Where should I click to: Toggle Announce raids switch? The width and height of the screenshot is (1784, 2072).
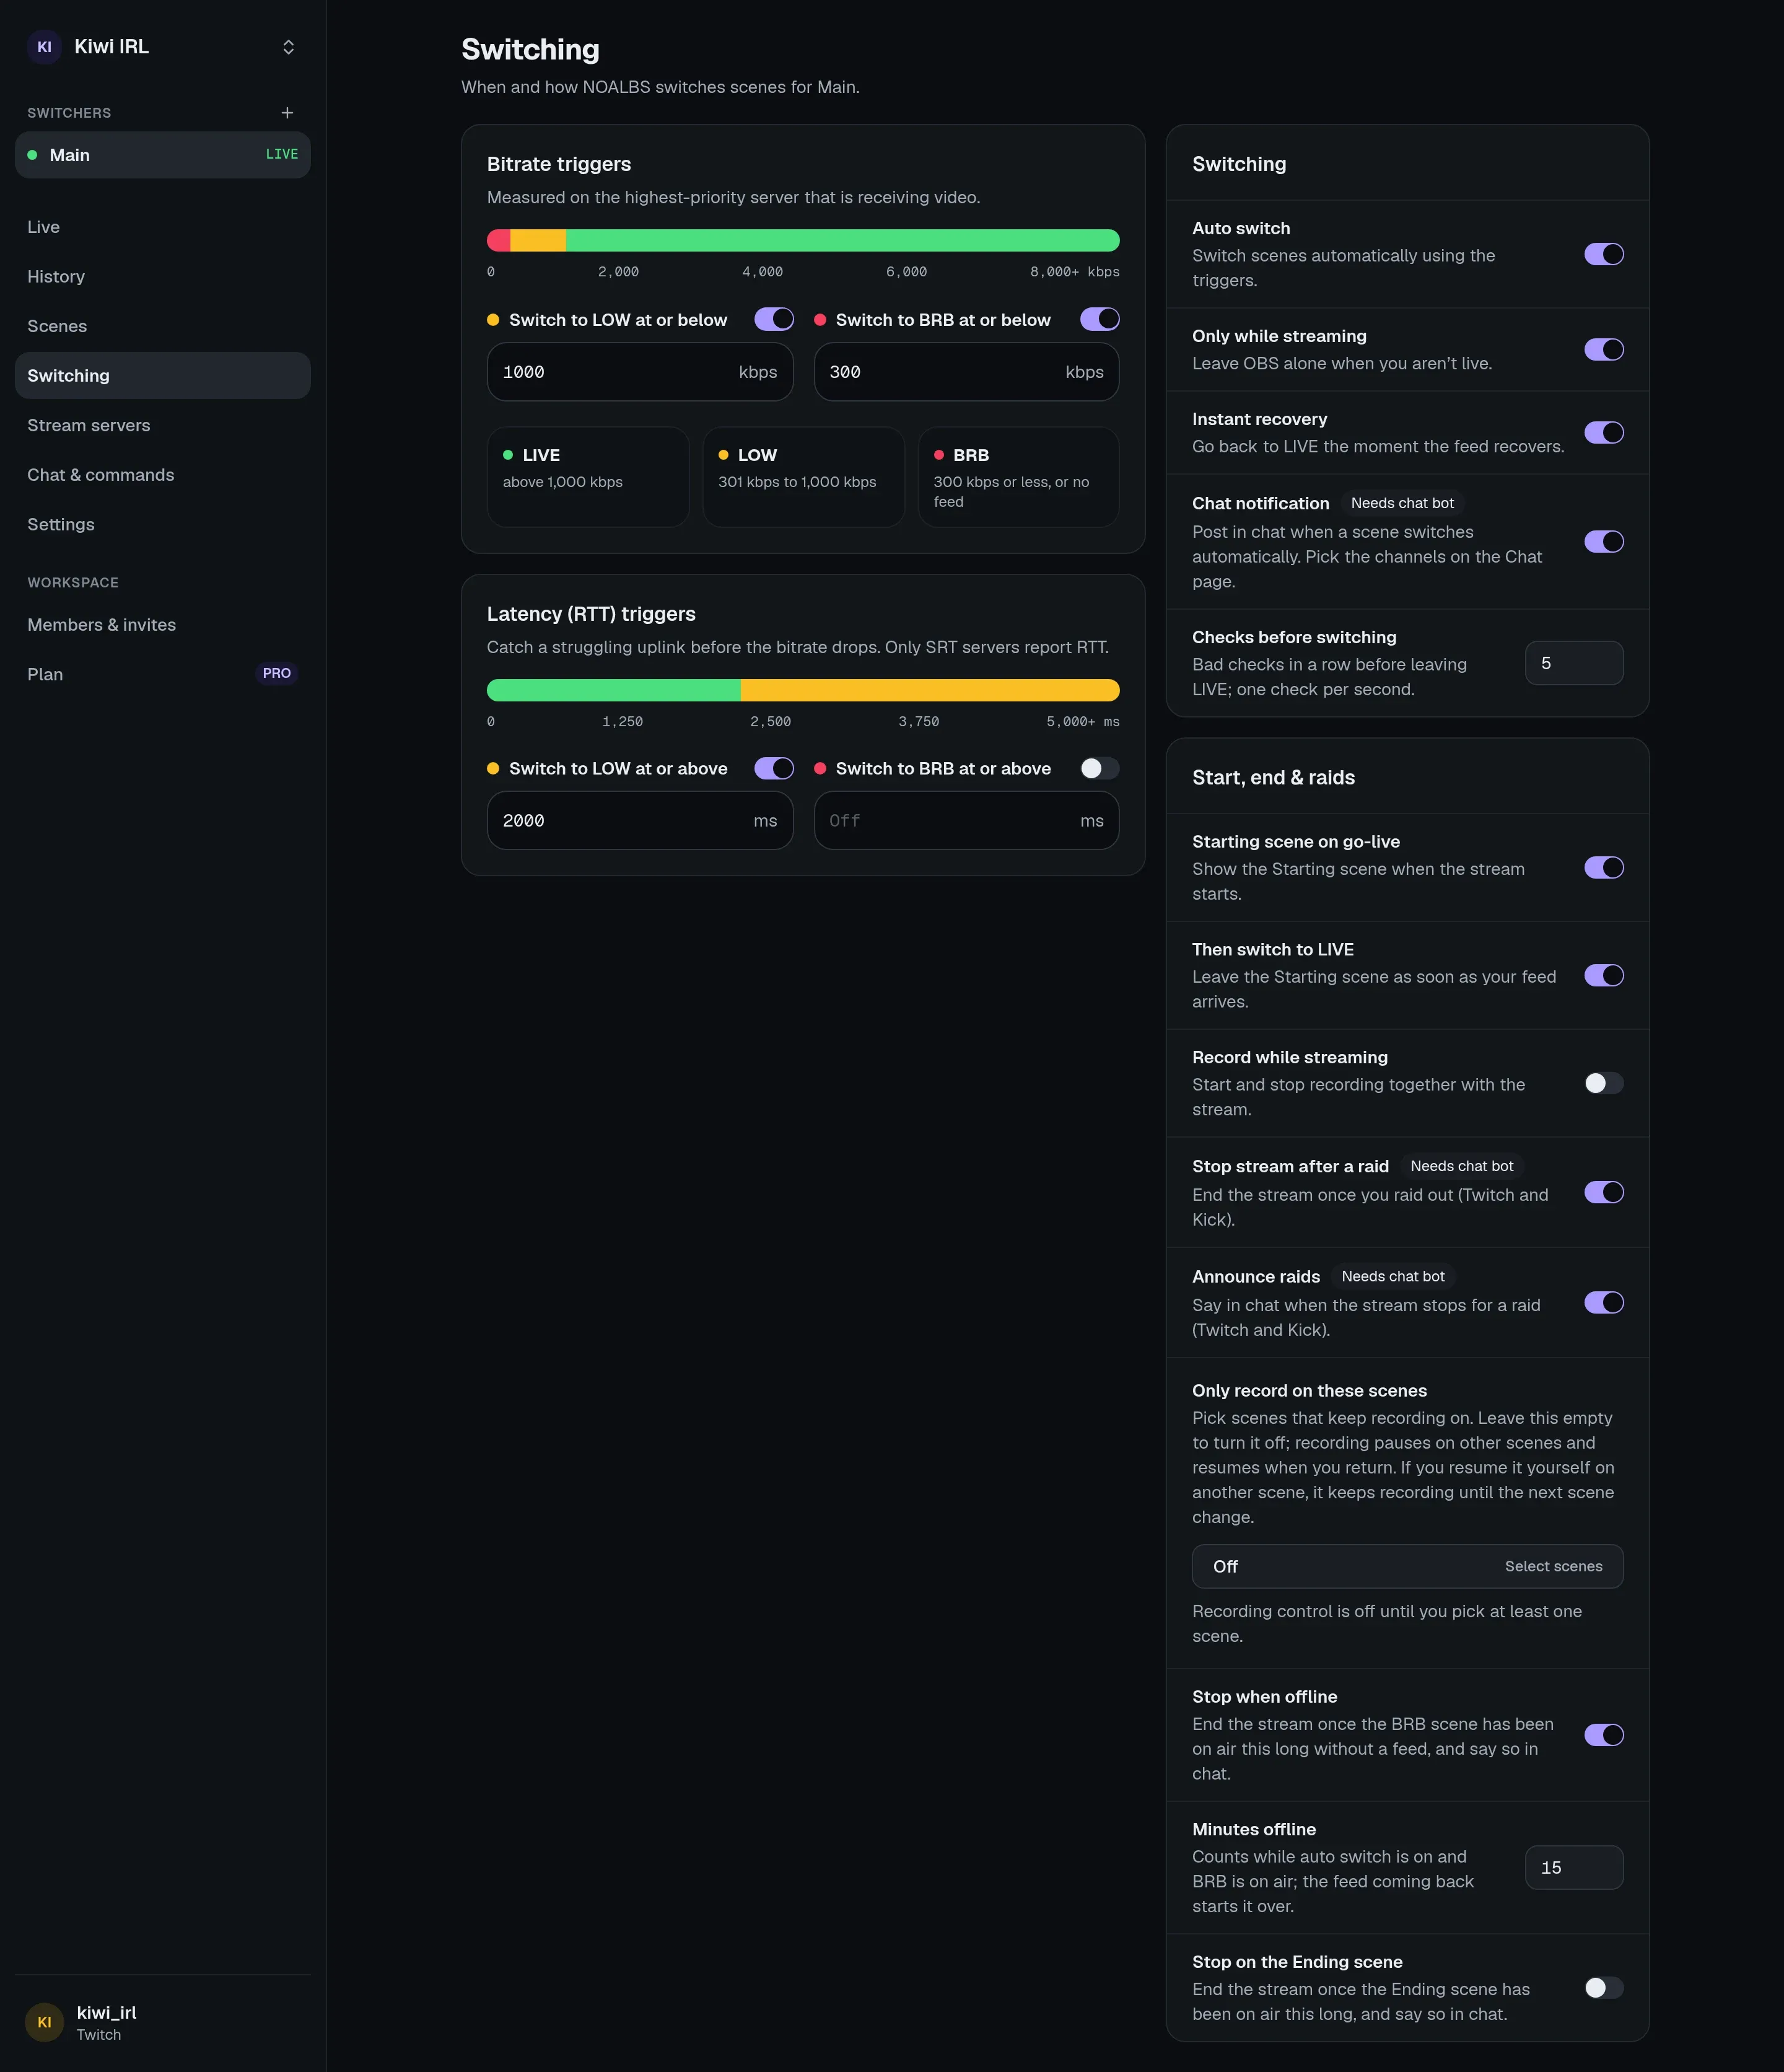pos(1603,1302)
